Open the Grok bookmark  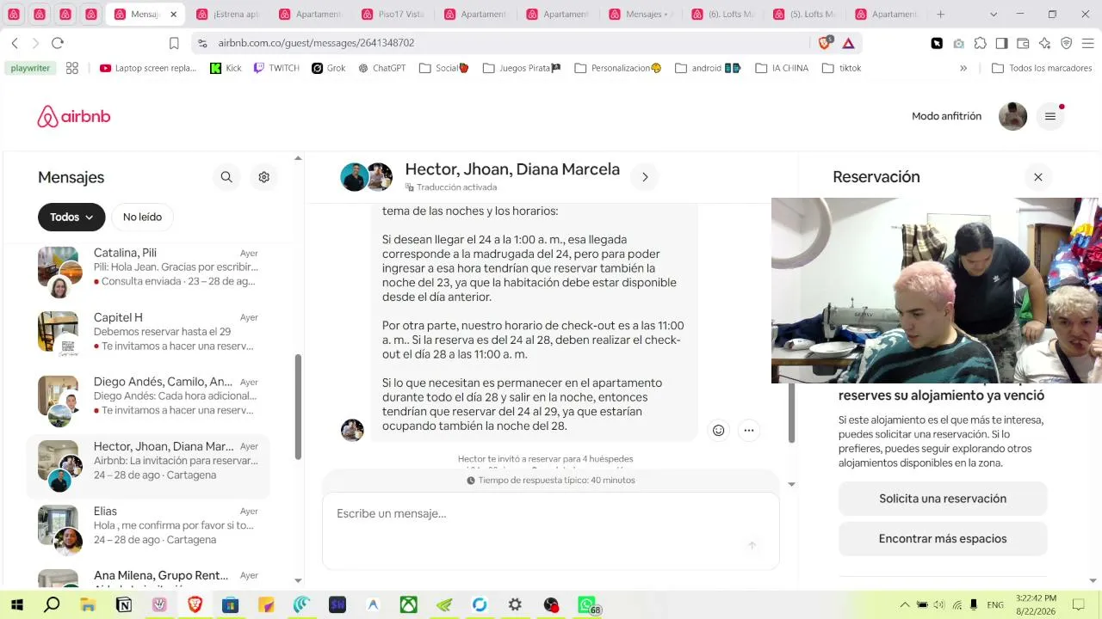point(329,68)
